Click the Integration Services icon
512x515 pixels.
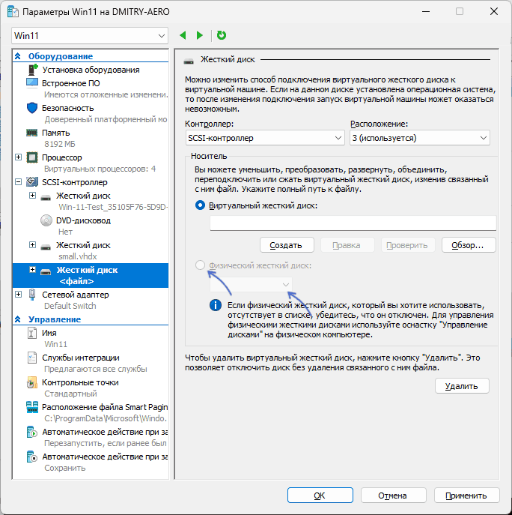click(32, 358)
